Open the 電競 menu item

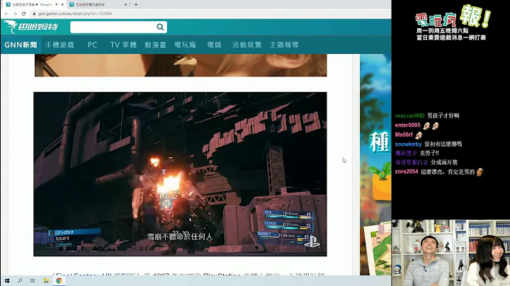pos(215,45)
